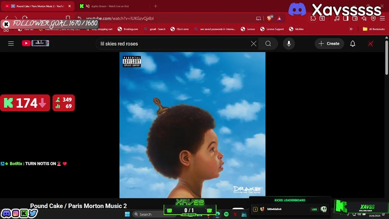Switch to Pound Cake YouTube tab

(x=38, y=6)
